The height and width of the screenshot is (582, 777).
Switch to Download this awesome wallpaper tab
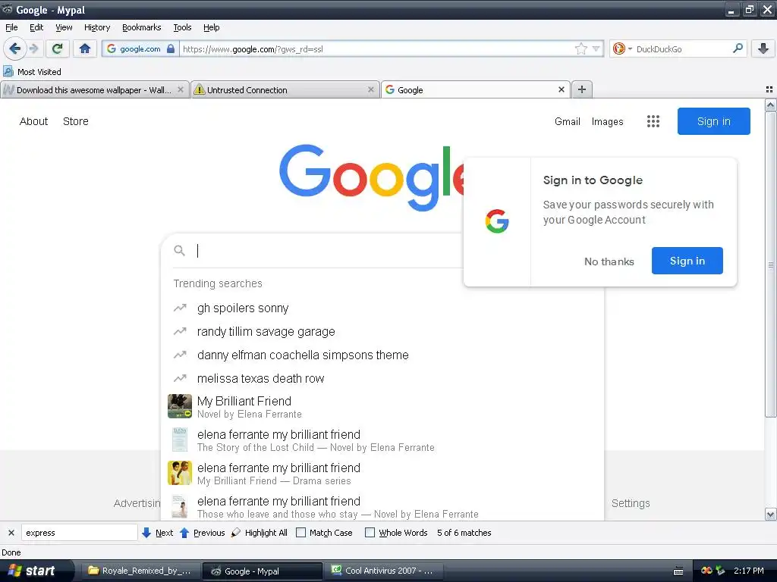[95, 89]
